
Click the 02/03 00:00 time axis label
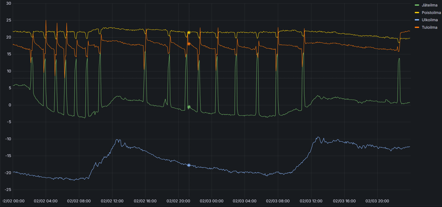click(211, 201)
